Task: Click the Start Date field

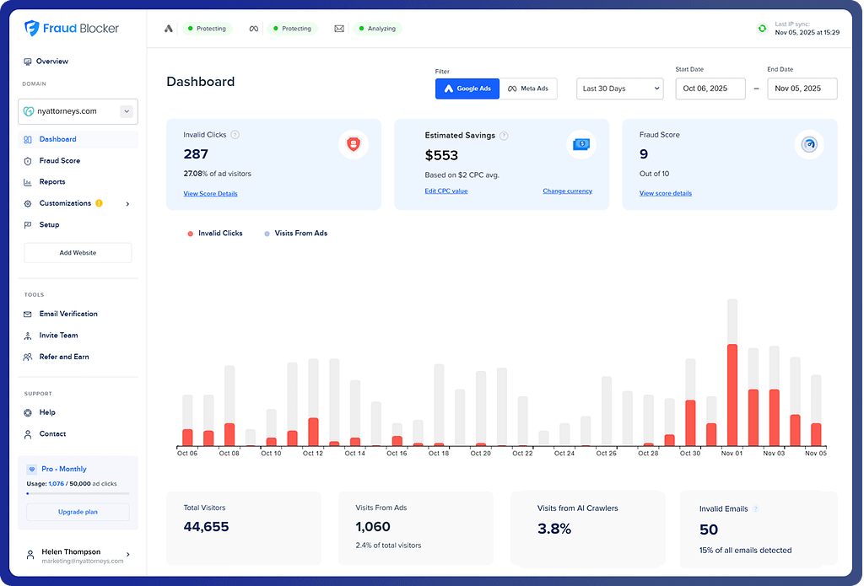Action: tap(710, 89)
